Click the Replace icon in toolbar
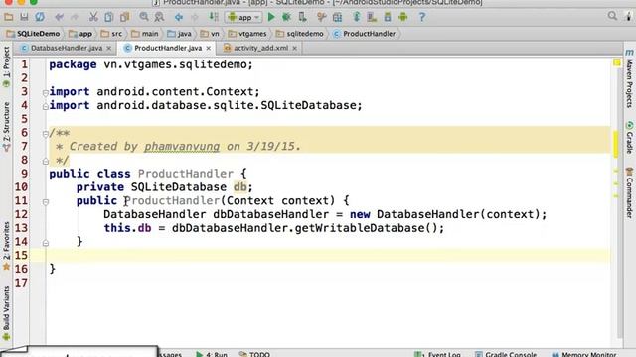 [x=159, y=17]
